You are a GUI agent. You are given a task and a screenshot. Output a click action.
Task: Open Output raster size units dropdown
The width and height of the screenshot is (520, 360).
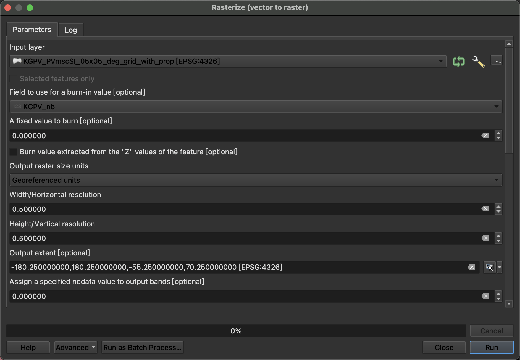[x=256, y=180]
